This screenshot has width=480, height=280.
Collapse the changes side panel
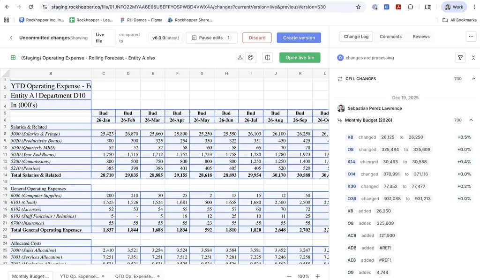click(x=473, y=57)
